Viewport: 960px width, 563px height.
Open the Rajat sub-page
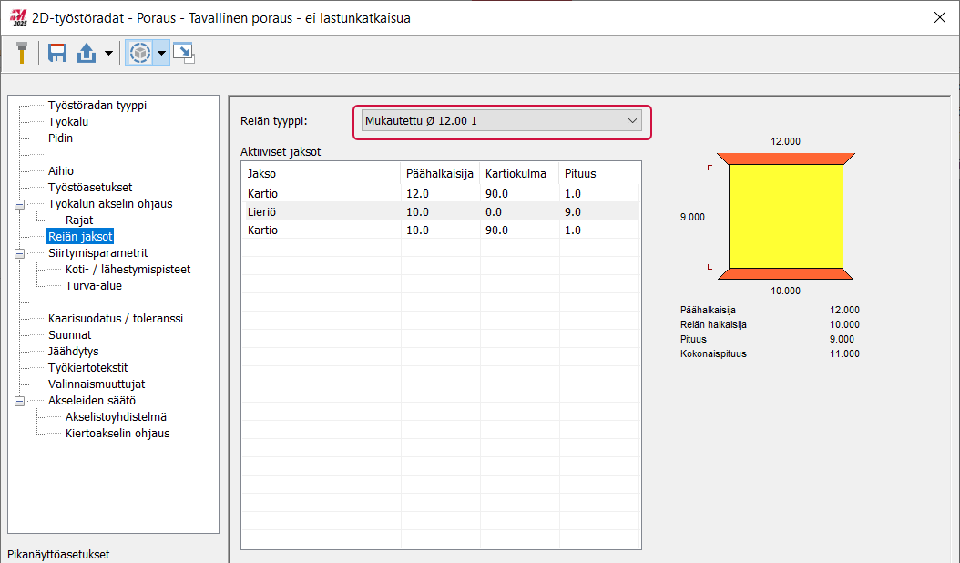79,220
